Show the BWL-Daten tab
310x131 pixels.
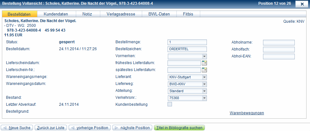[159, 14]
